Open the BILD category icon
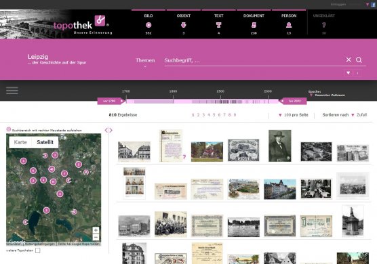The width and height of the screenshot is (377, 264). point(148,25)
